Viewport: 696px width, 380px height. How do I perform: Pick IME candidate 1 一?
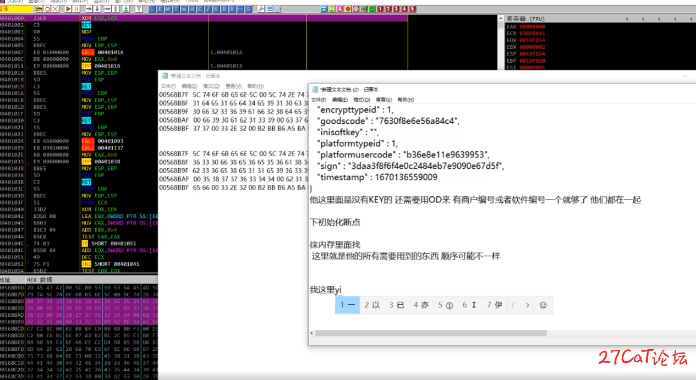[347, 305]
